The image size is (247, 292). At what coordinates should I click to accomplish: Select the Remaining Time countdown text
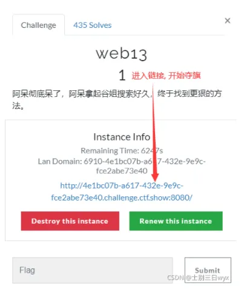coord(122,151)
